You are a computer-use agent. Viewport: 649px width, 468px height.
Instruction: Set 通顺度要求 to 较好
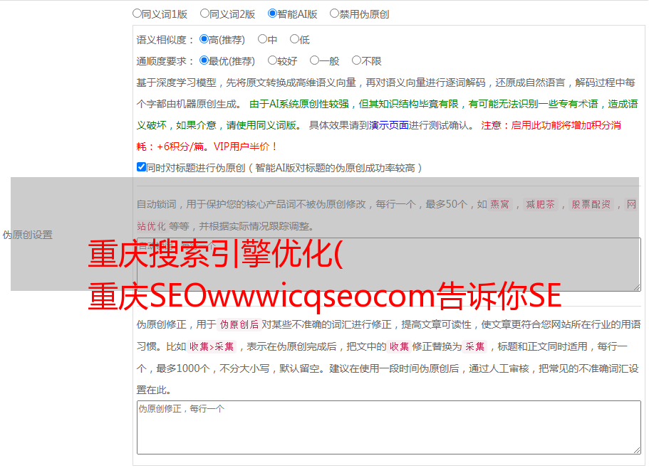point(272,60)
